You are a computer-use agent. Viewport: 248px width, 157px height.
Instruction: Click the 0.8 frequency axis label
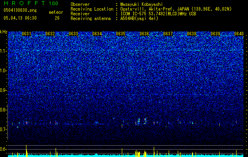coord(4,110)
